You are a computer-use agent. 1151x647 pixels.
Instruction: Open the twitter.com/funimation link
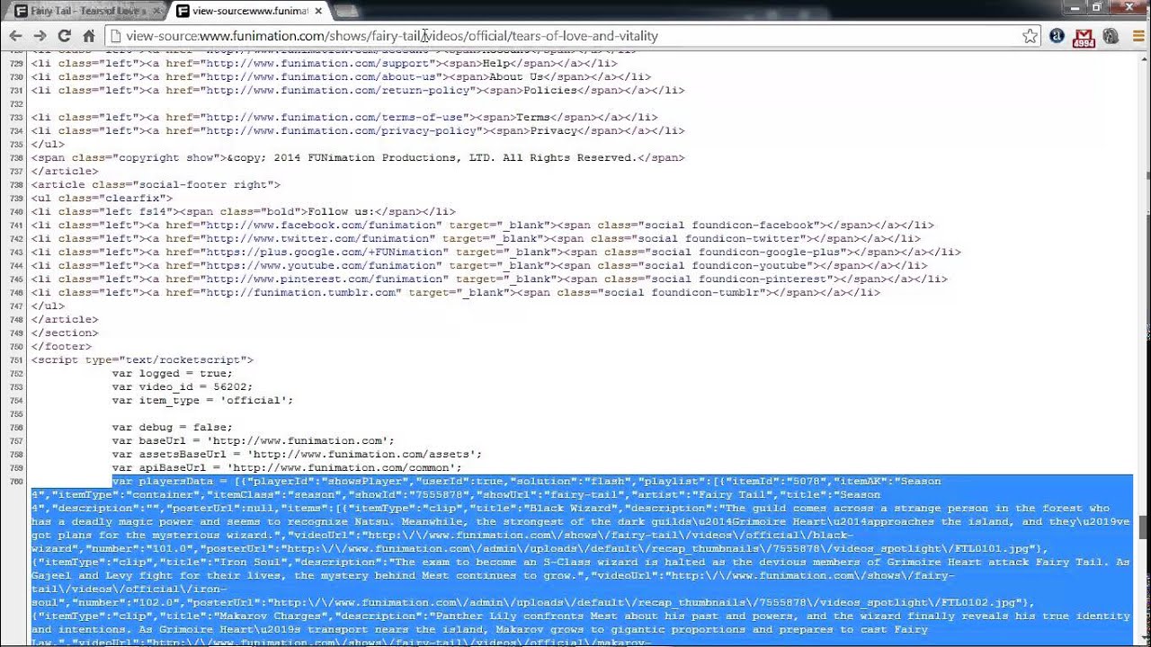pos(317,239)
